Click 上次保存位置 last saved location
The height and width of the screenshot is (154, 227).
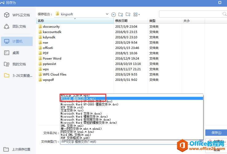pyautogui.click(x=17, y=149)
